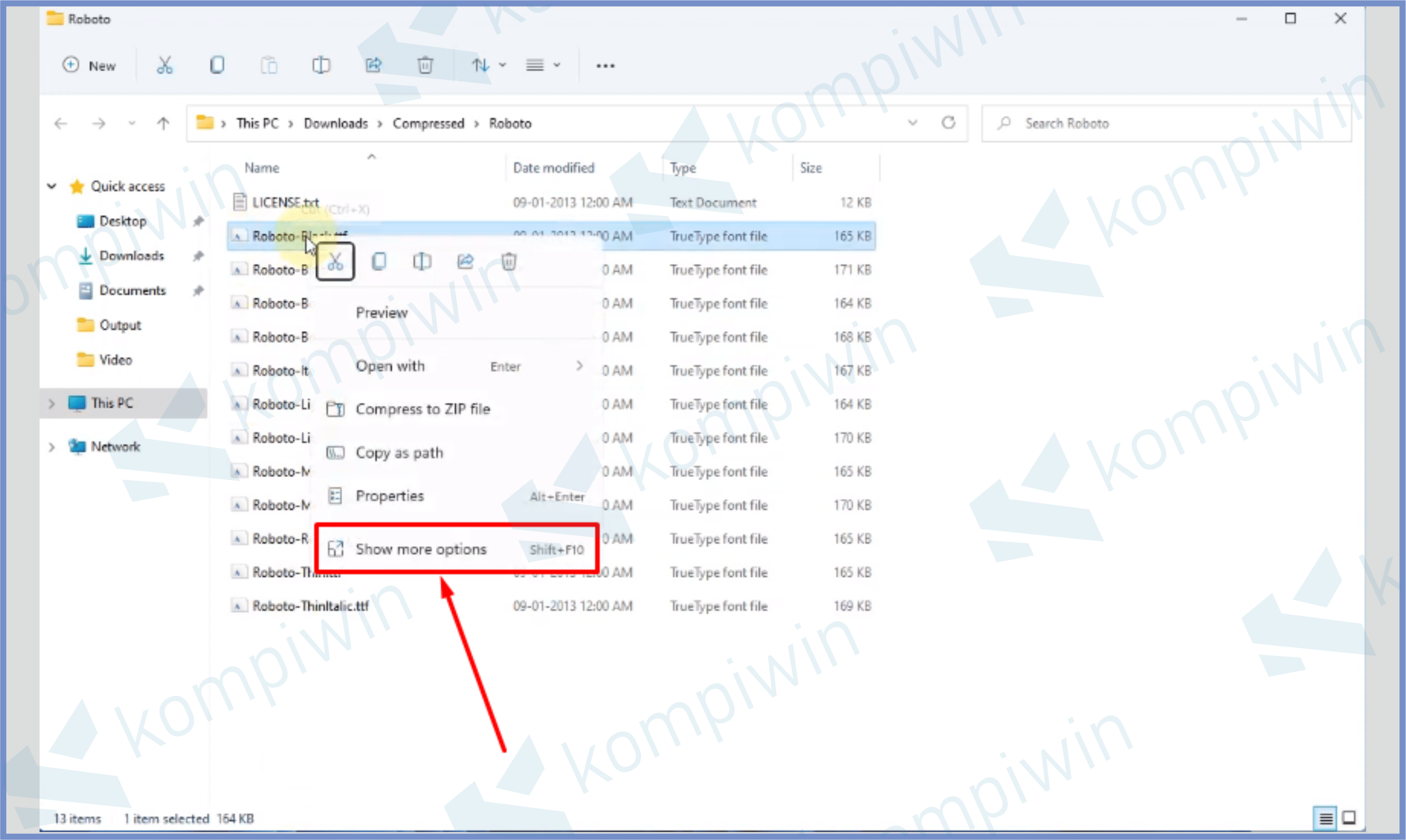Choose Copy as path
Image resolution: width=1406 pixels, height=840 pixels.
tap(457, 453)
